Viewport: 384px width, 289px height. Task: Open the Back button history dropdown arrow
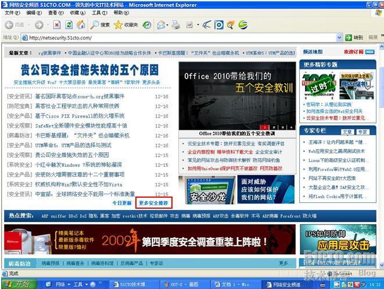(x=28, y=25)
